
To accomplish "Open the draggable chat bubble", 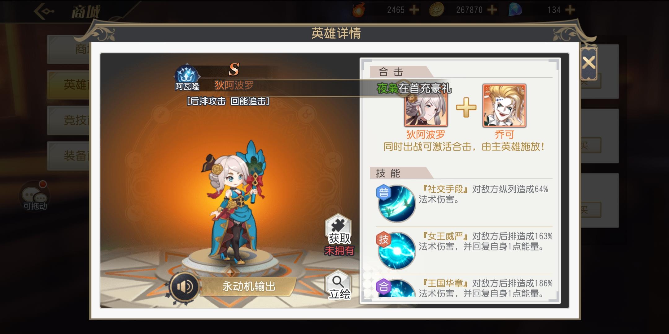I will point(34,196).
